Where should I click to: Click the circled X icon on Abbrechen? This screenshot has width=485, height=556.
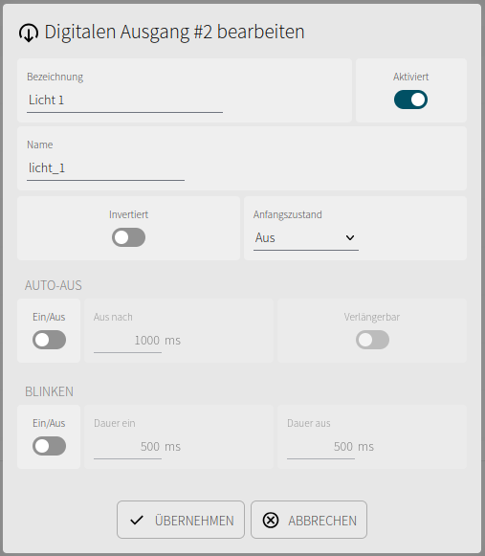coord(271,521)
